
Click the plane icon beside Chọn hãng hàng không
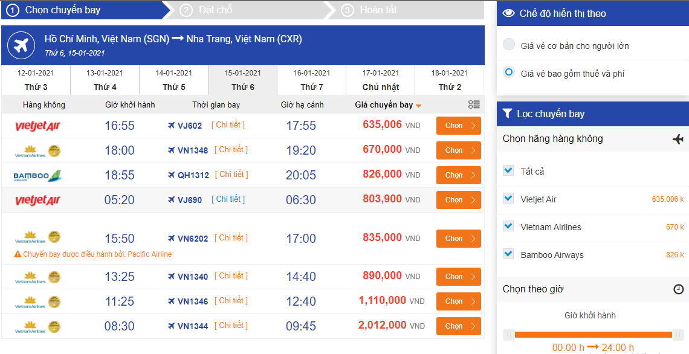click(678, 139)
